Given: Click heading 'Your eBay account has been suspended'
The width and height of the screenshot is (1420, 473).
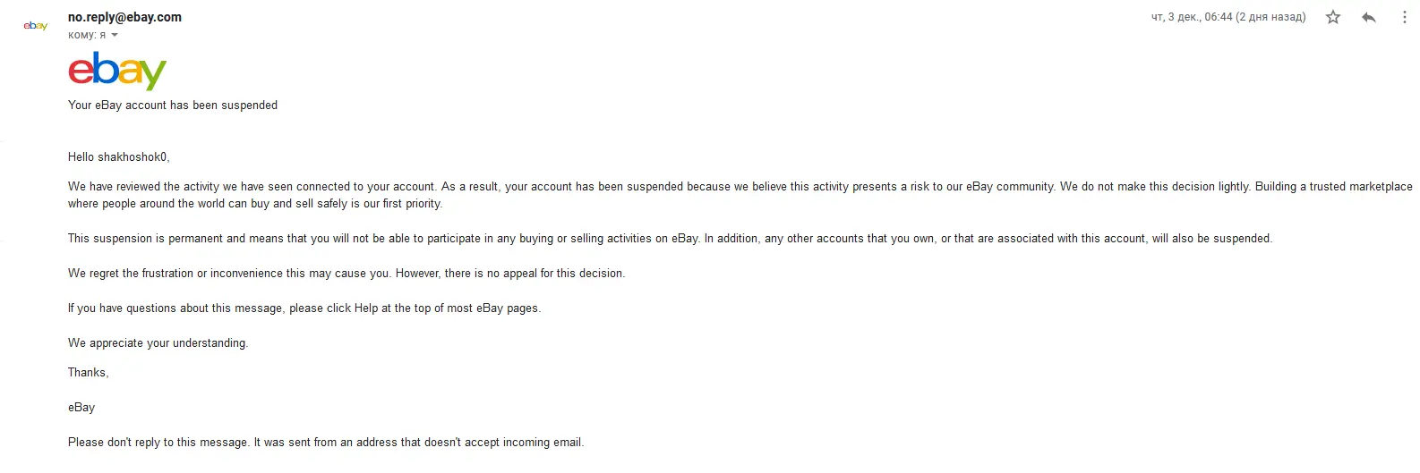Looking at the screenshot, I should (x=173, y=105).
